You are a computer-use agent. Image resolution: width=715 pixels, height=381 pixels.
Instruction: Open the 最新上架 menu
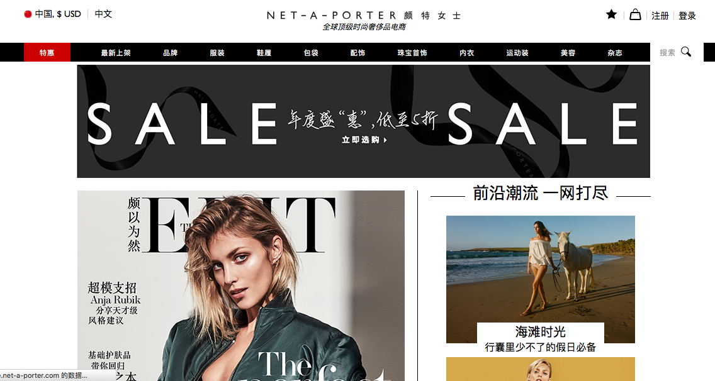[116, 53]
